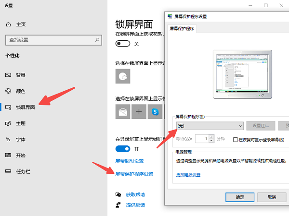289x216 pixels.
Task: Click the search magnifier in 查找设置 box
Action: pyautogui.click(x=97, y=40)
